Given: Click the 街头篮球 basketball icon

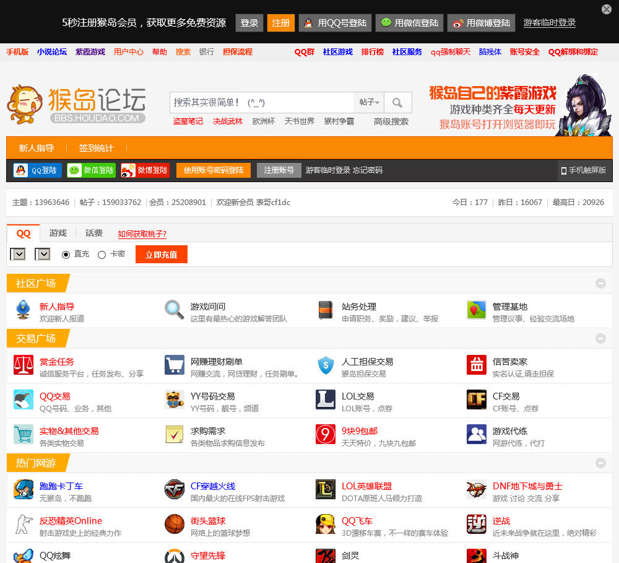Looking at the screenshot, I should tap(175, 524).
